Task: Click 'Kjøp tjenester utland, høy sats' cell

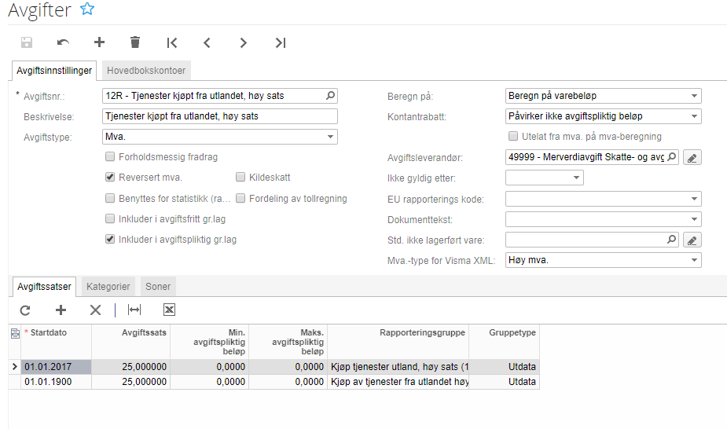Action: click(x=398, y=367)
